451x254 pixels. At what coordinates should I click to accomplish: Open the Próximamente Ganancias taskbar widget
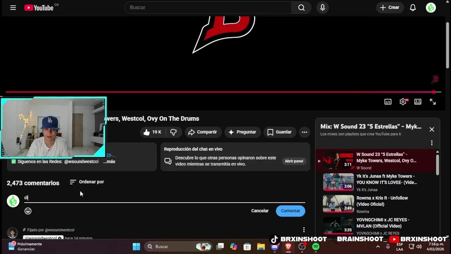coord(25,246)
